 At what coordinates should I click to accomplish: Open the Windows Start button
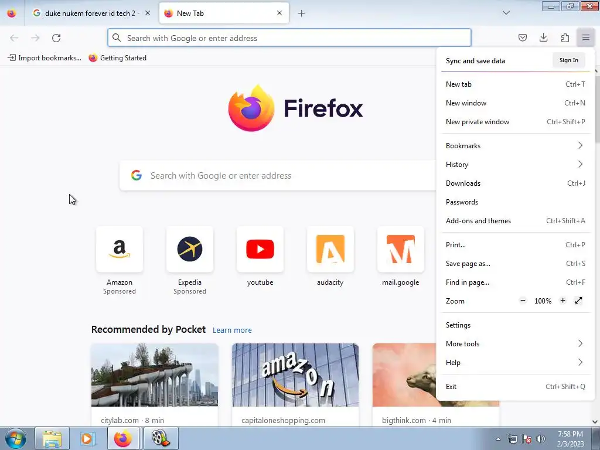coord(15,438)
